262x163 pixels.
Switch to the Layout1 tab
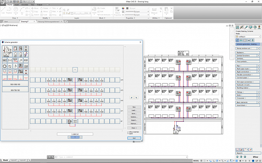tap(14, 160)
